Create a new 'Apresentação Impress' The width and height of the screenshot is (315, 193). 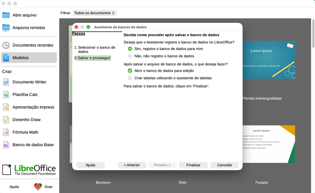point(29,107)
